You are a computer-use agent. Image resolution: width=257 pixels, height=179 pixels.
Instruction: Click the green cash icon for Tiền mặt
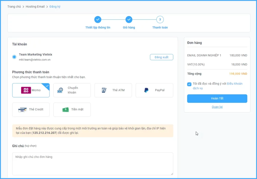click(x=66, y=110)
